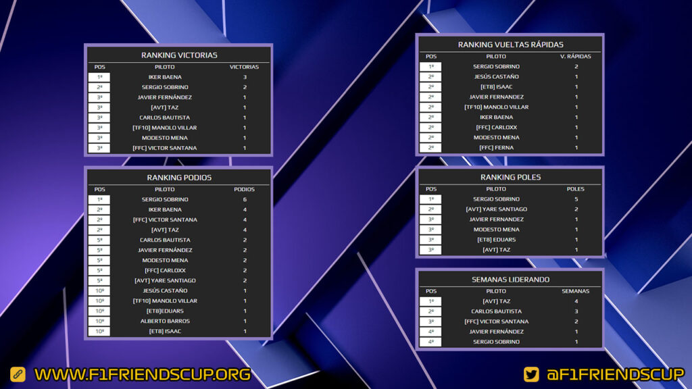Open the WWW.F1FRIENDSCUP.ORG link
The height and width of the screenshot is (389, 692).
(x=143, y=374)
